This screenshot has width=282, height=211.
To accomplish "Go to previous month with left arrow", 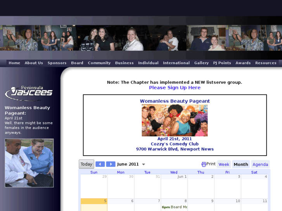I will click(100, 164).
